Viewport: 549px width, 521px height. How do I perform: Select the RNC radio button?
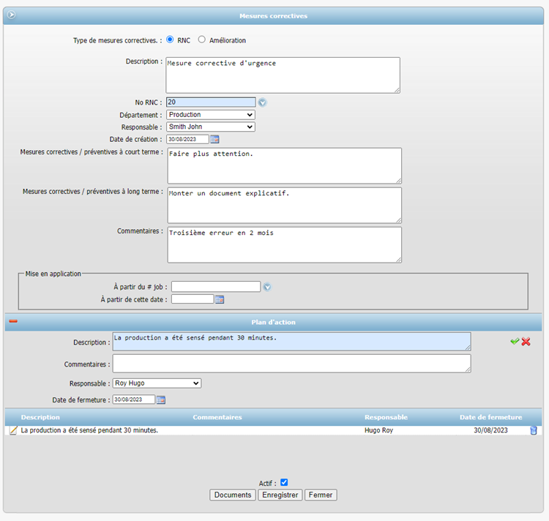170,40
